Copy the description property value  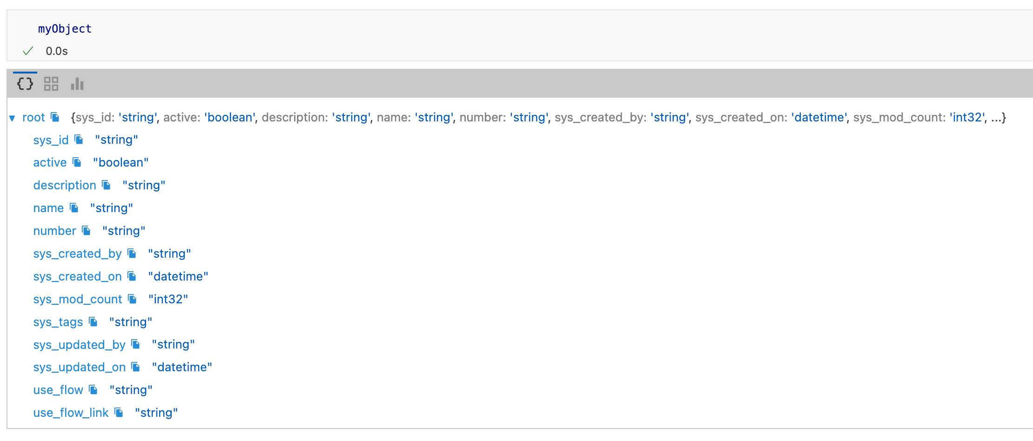107,185
